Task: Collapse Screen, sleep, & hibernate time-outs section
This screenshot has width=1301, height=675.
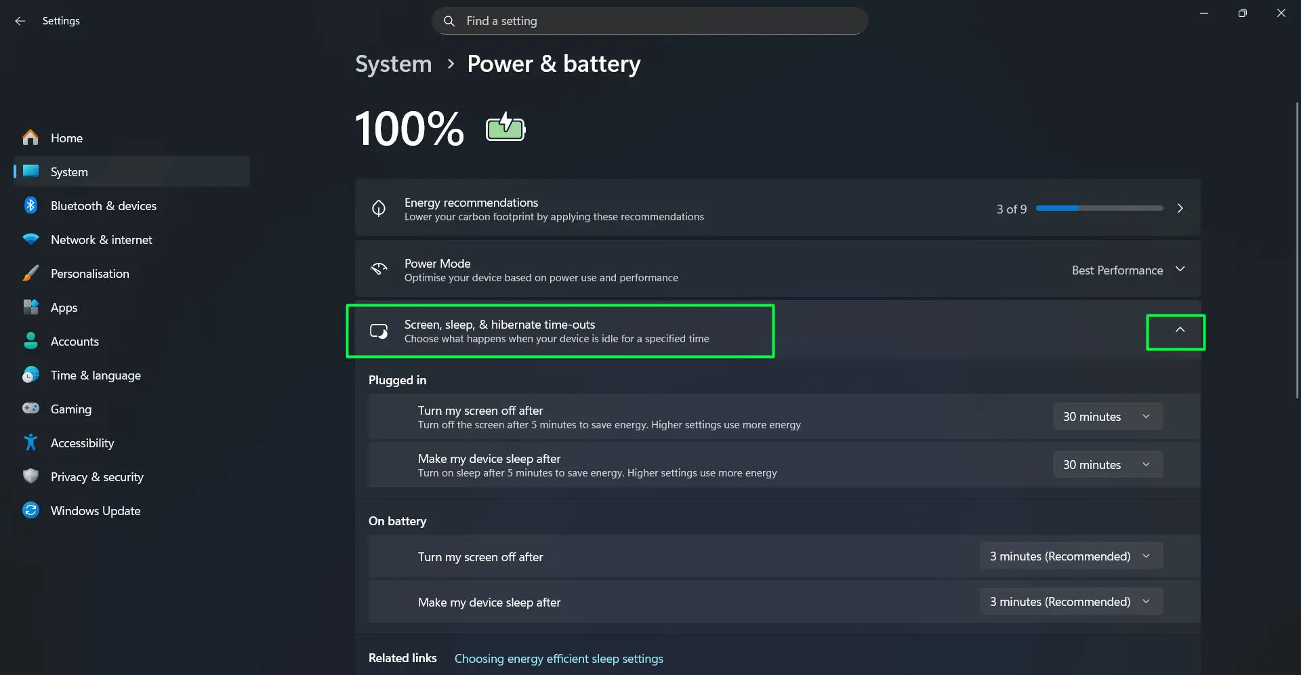Action: pyautogui.click(x=1179, y=330)
